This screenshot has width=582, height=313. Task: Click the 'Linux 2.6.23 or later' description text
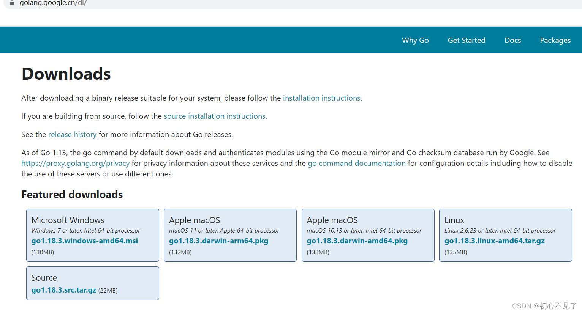click(500, 230)
